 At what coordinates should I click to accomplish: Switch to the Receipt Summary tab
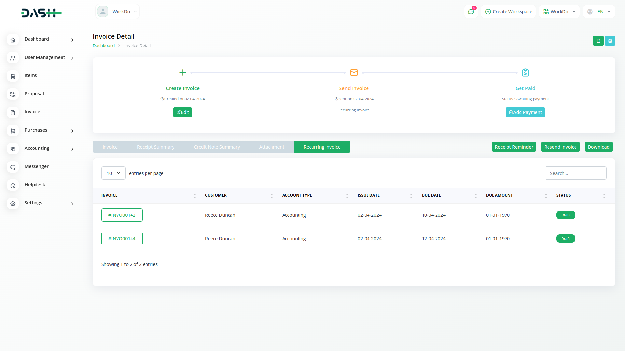tap(156, 147)
